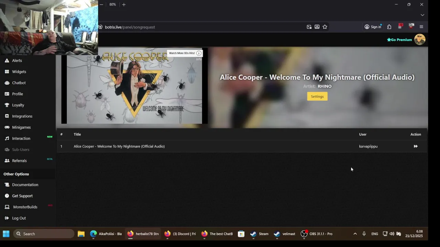This screenshot has width=440, height=247.
Task: Open the user avatar profile picture
Action: (x=420, y=39)
